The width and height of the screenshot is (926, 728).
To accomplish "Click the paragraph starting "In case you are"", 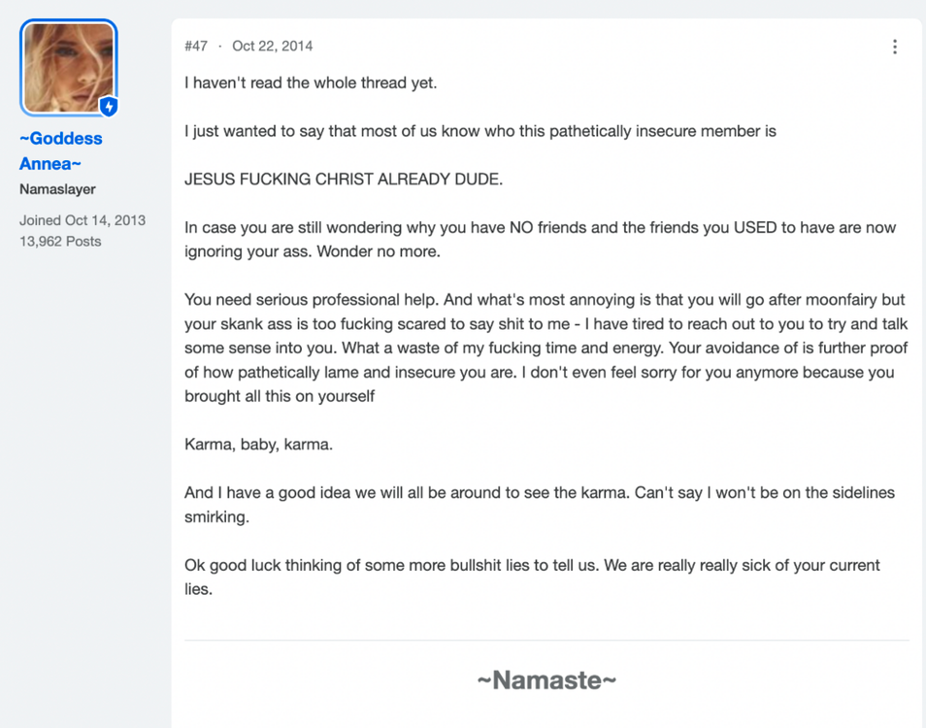I will [540, 239].
